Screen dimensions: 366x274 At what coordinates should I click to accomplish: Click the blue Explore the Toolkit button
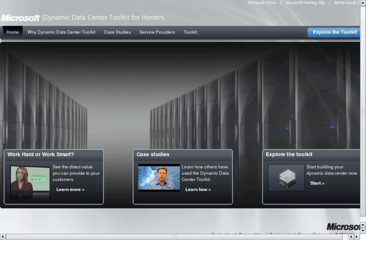coord(334,32)
